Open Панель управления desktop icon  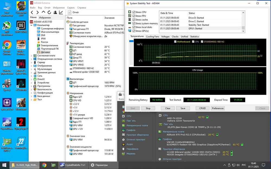7,68
